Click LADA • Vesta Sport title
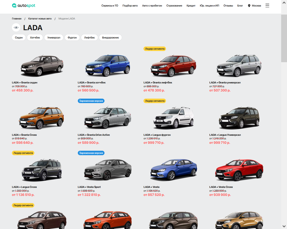This screenshot has width=287, height=229. (89, 187)
